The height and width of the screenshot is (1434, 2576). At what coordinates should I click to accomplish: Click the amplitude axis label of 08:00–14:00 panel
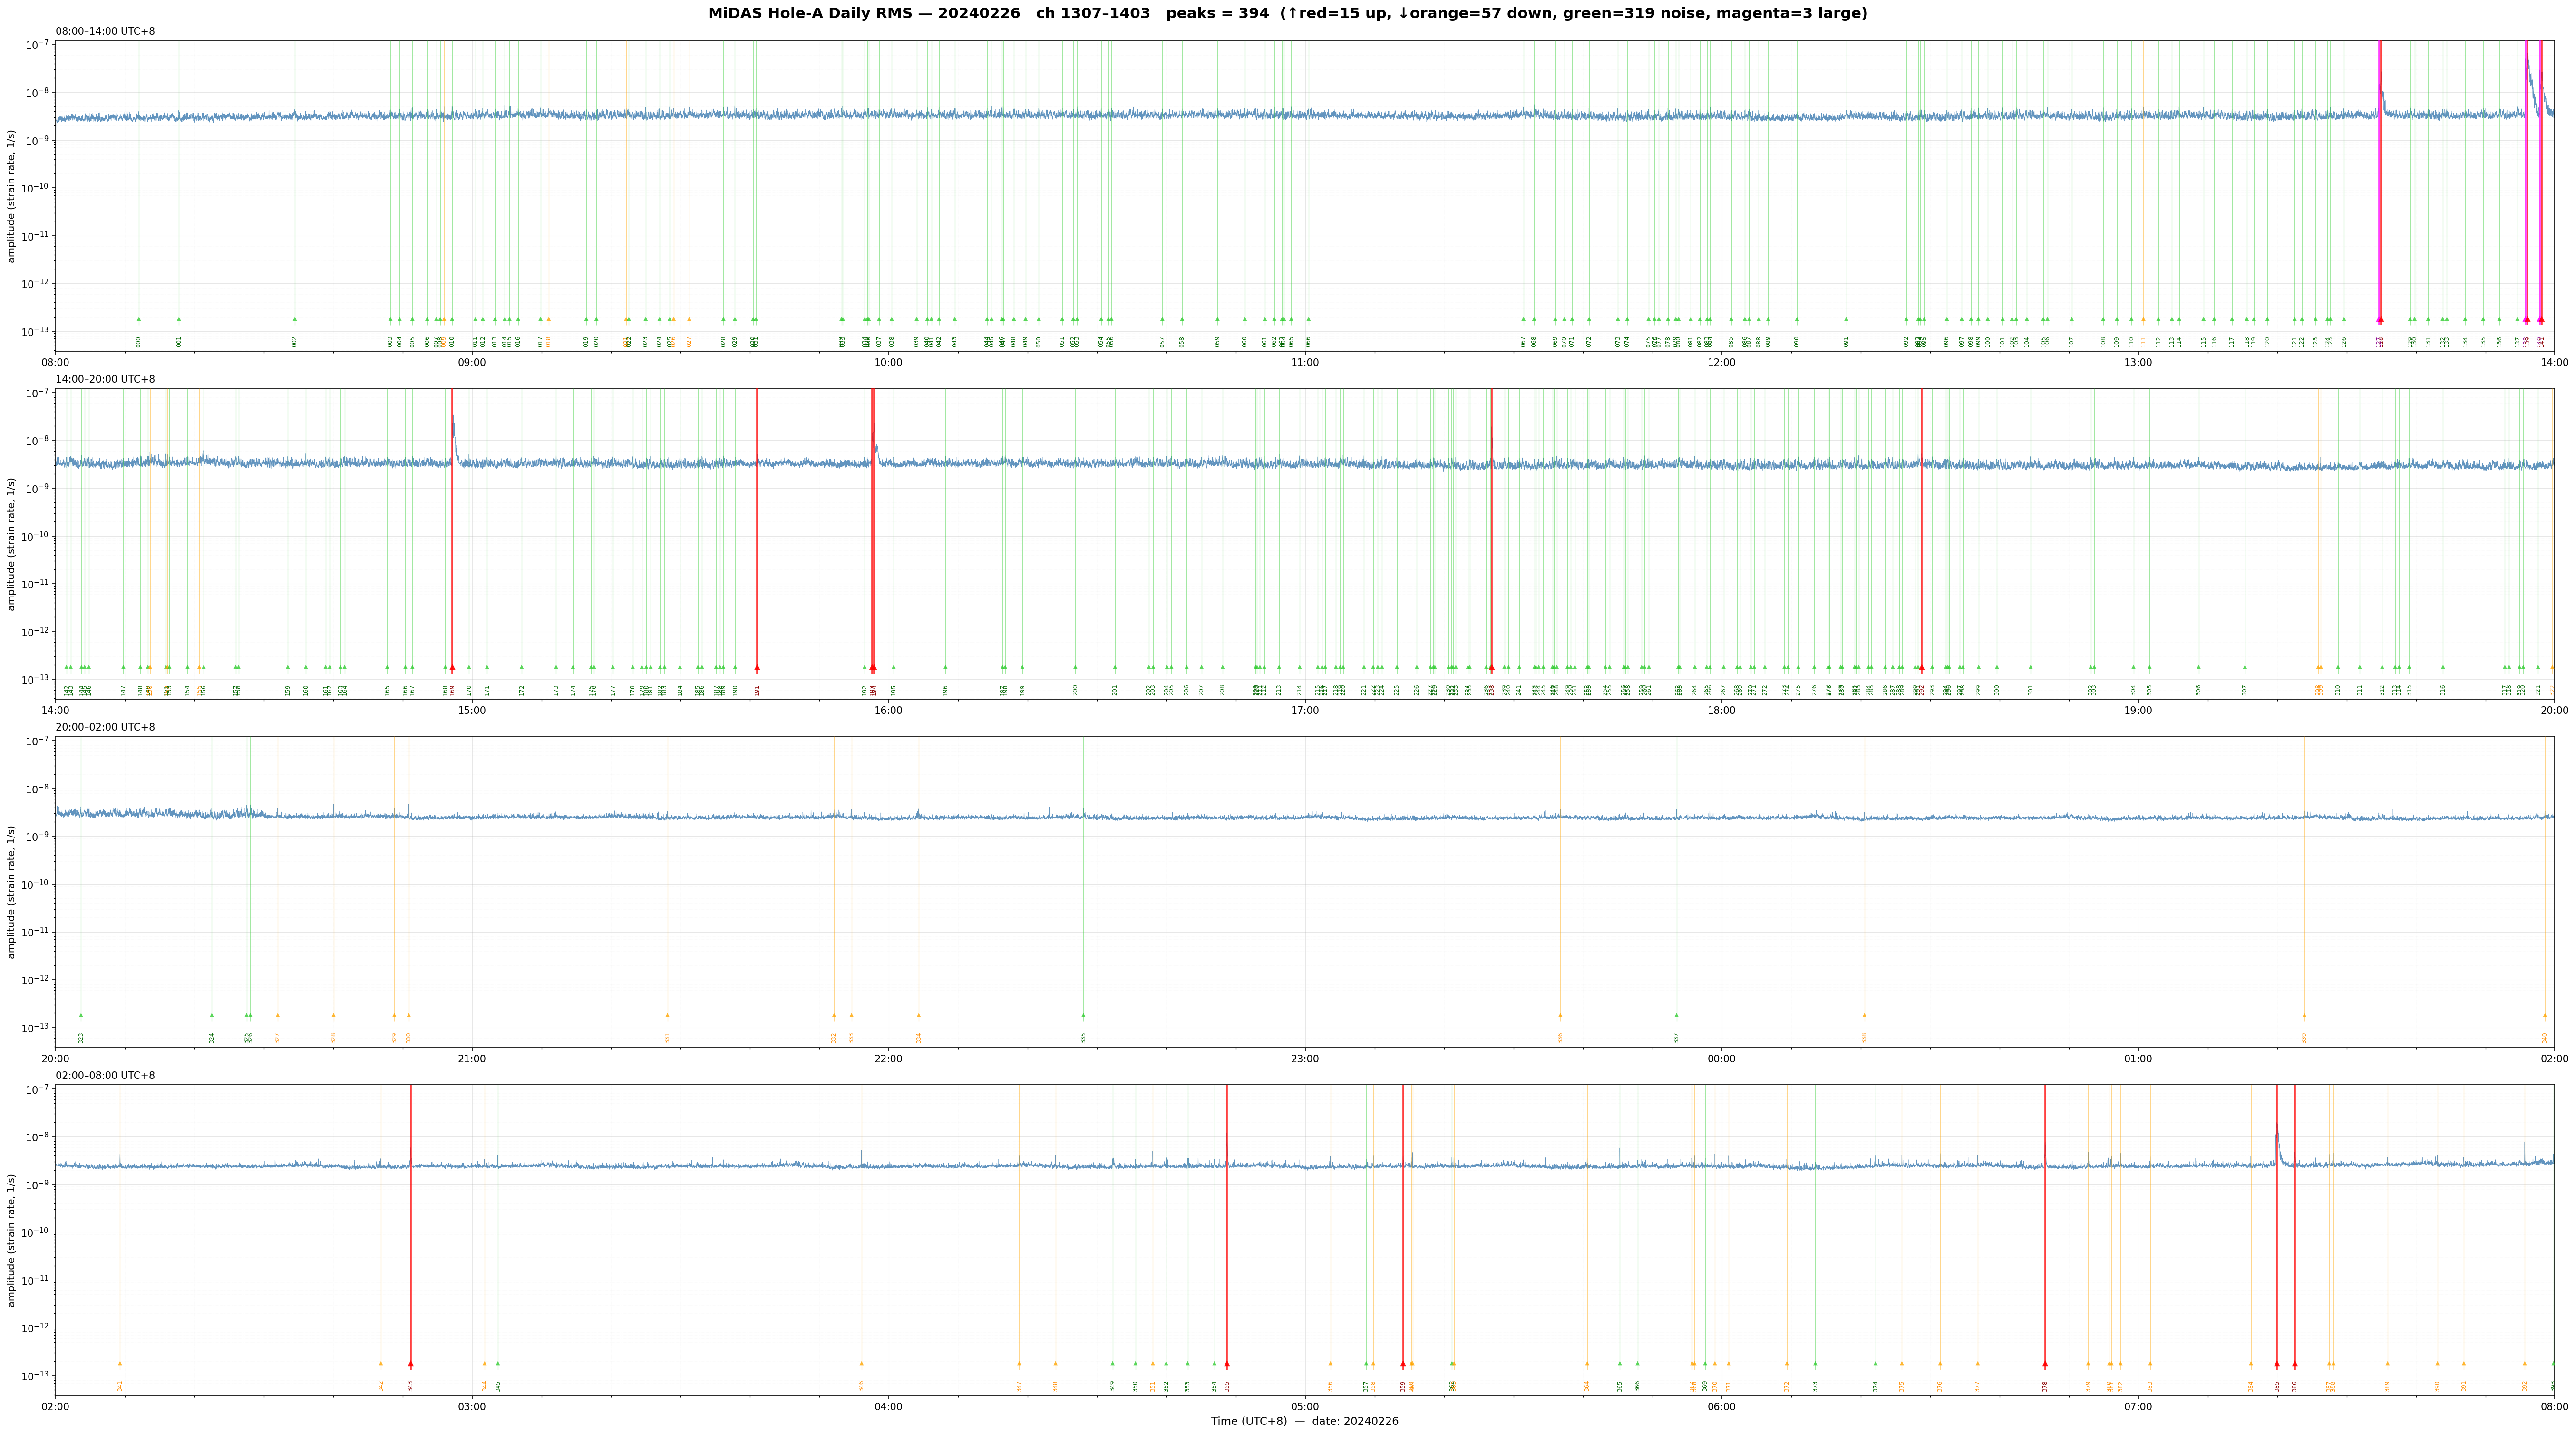(12, 196)
